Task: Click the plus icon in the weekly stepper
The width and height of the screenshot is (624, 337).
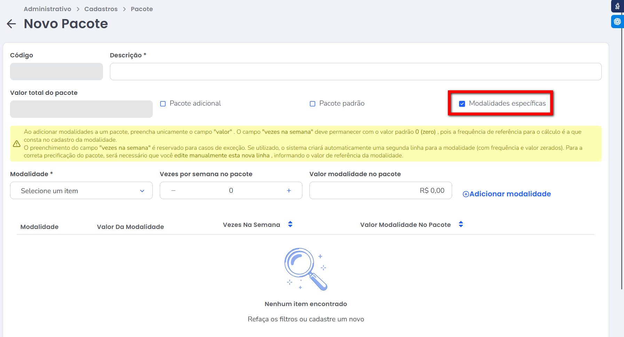Action: tap(289, 190)
